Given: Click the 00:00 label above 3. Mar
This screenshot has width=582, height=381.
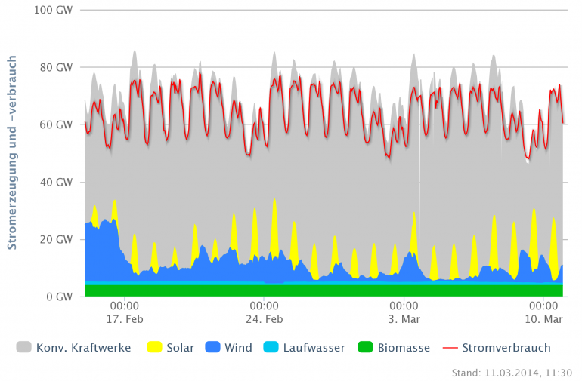Looking at the screenshot, I should coord(404,306).
